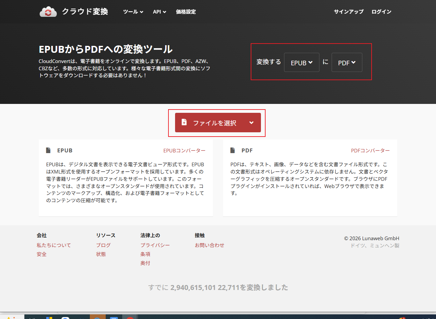436x319 pixels.
Task: Click the 私たちについて company link
Action: (x=54, y=245)
